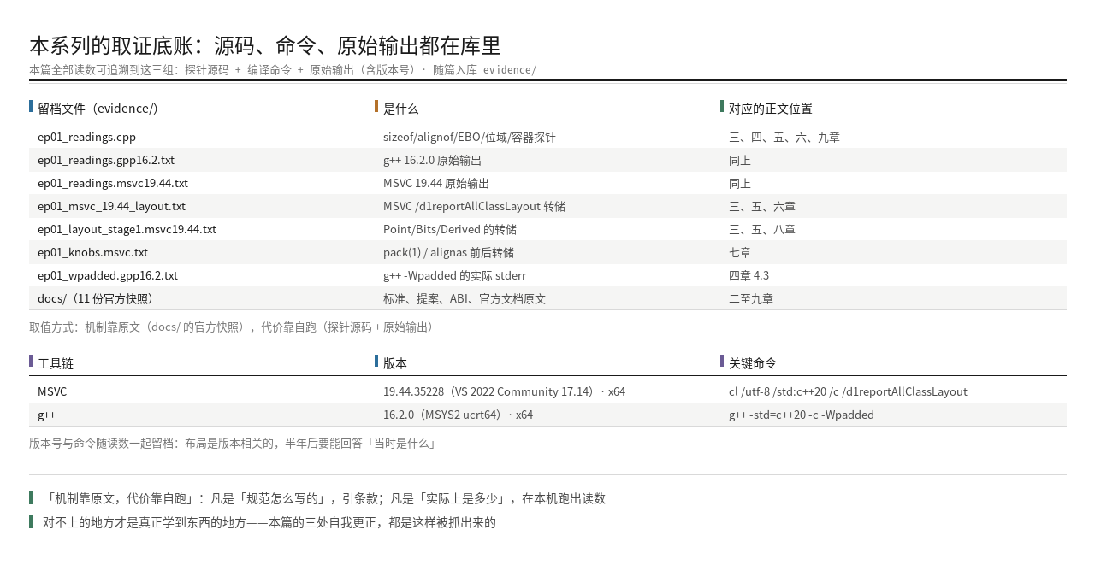Select the MSVC toolchain cell
The image size is (1095, 565).
pos(52,391)
